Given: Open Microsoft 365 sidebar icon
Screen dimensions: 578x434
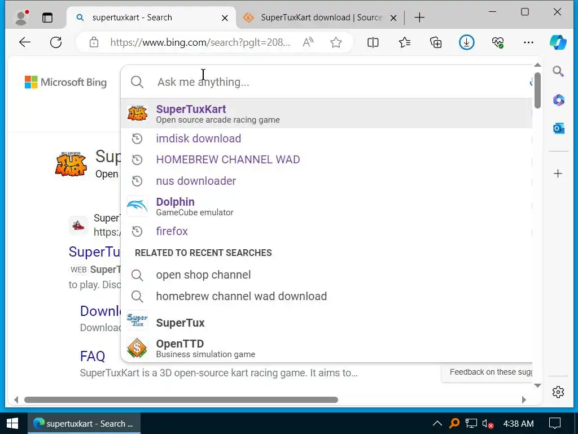Looking at the screenshot, I should (x=558, y=100).
